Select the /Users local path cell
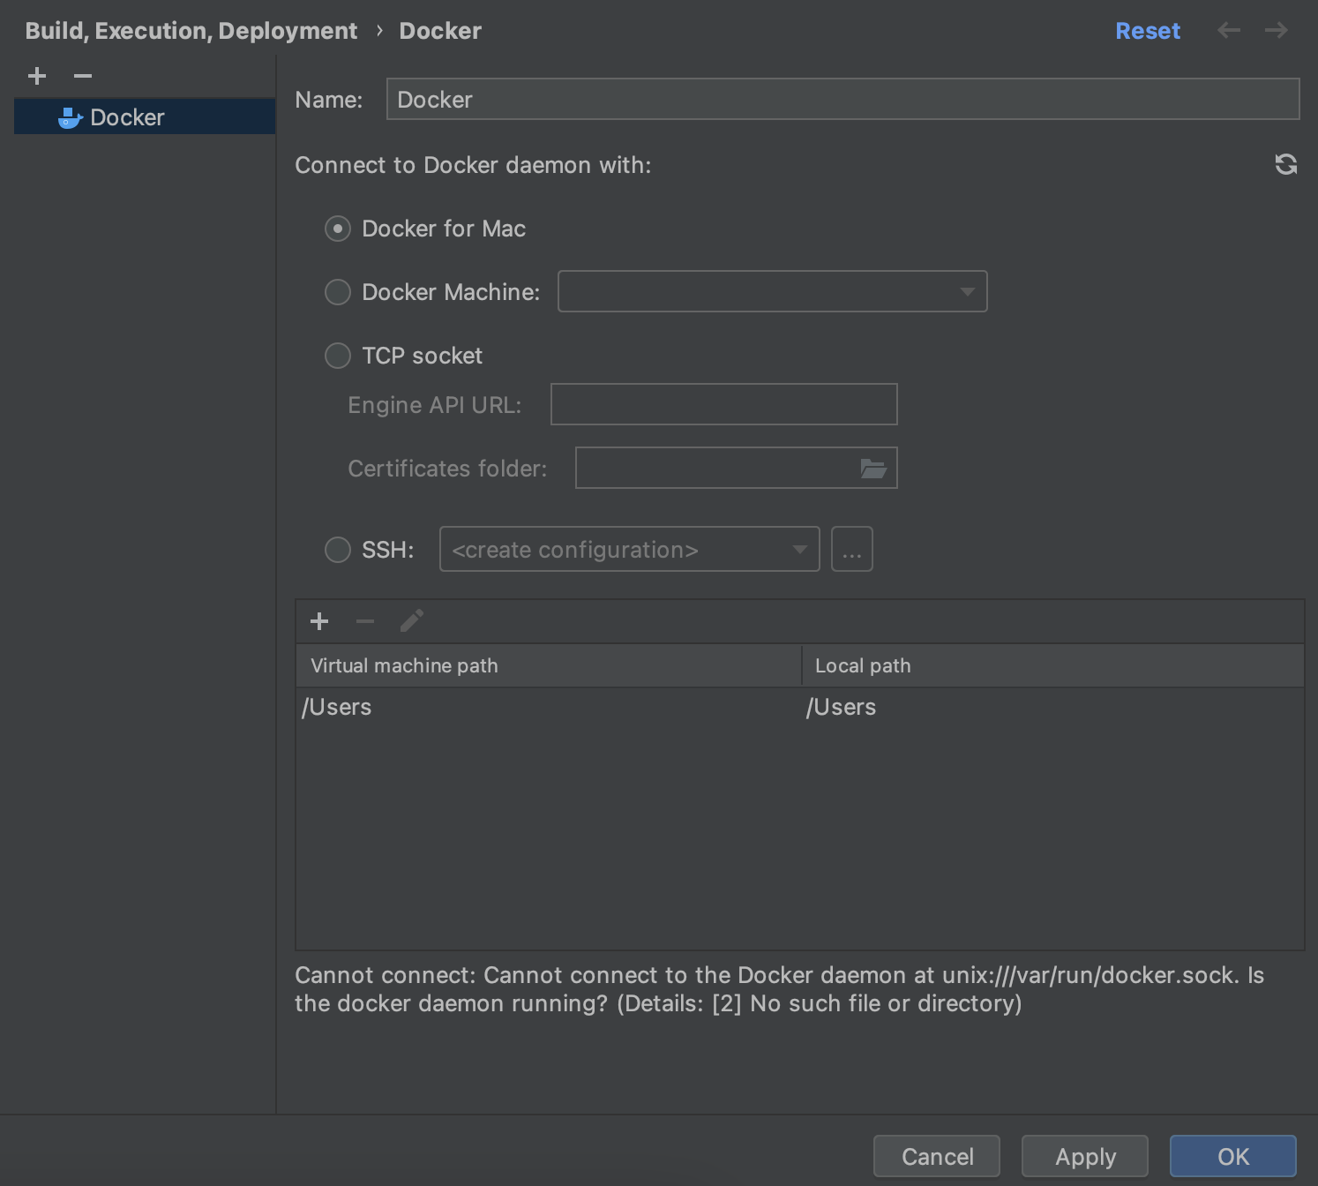Screen dimensions: 1318x1186 point(1053,707)
